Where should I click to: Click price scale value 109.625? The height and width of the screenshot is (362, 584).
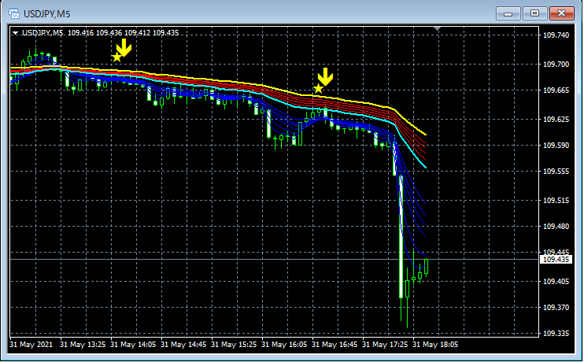(x=556, y=120)
